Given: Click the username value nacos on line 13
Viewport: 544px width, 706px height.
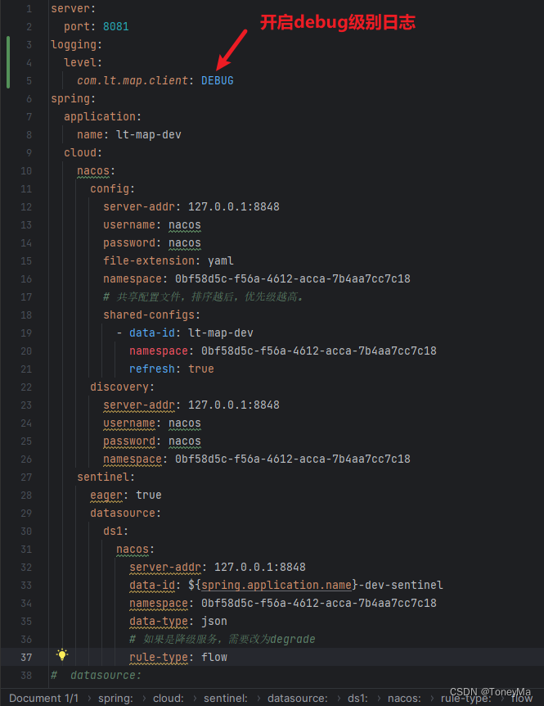Looking at the screenshot, I should [185, 224].
